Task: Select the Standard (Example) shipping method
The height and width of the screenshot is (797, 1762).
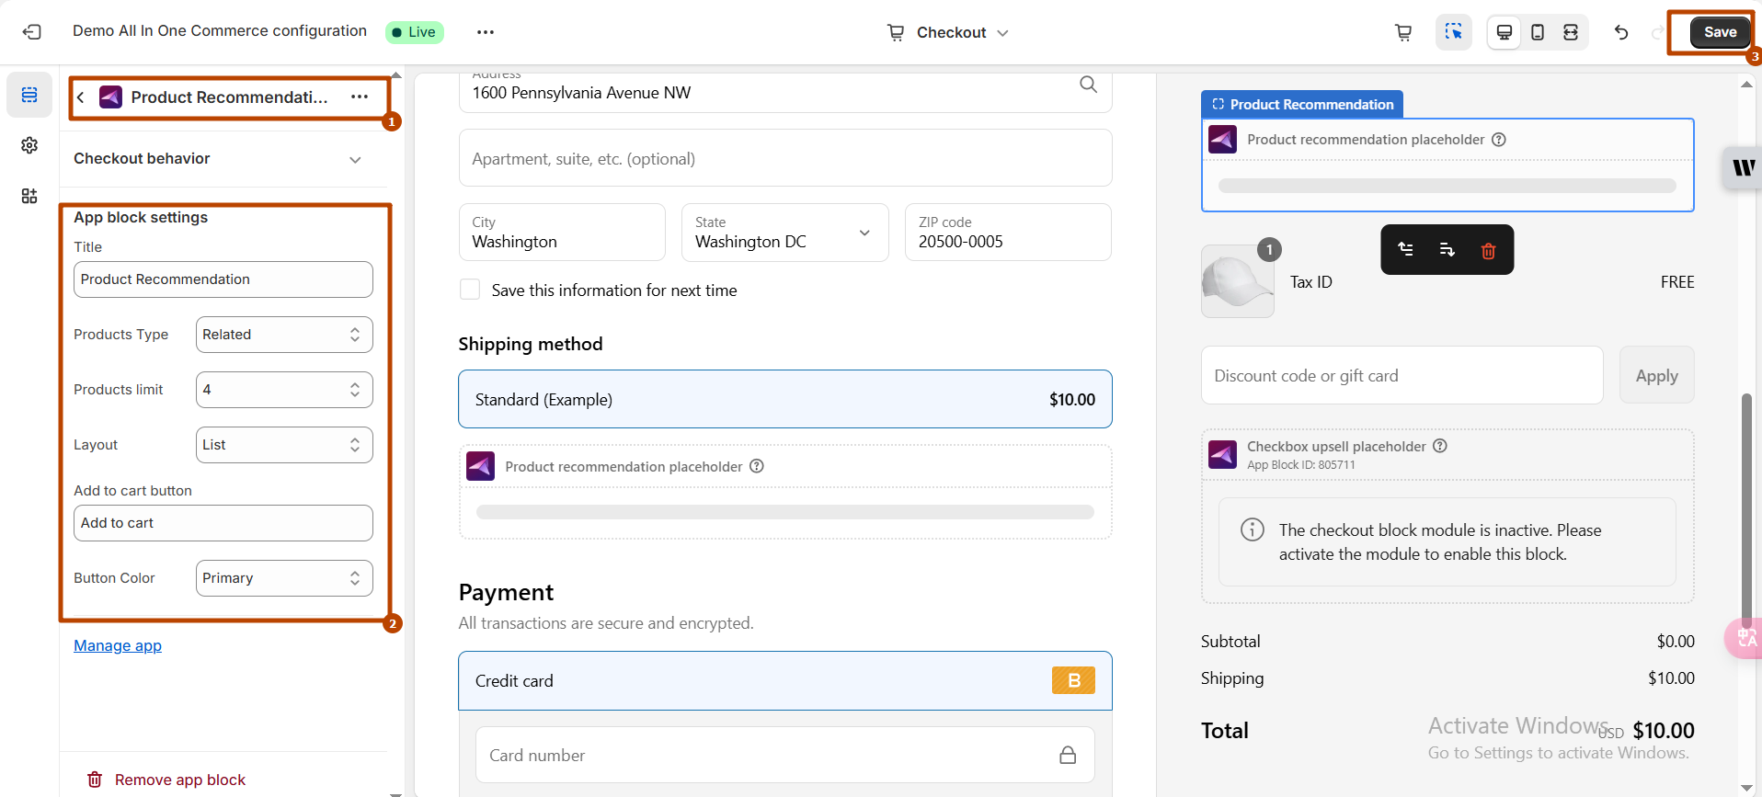Action: [x=784, y=399]
